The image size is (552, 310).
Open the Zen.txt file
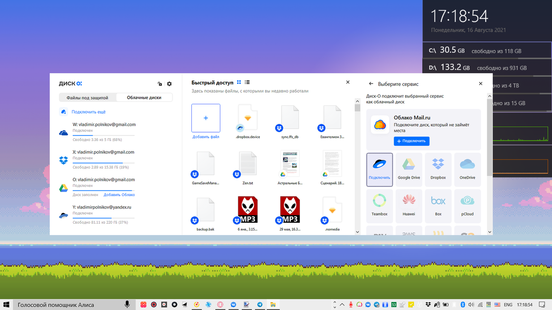pos(248,168)
